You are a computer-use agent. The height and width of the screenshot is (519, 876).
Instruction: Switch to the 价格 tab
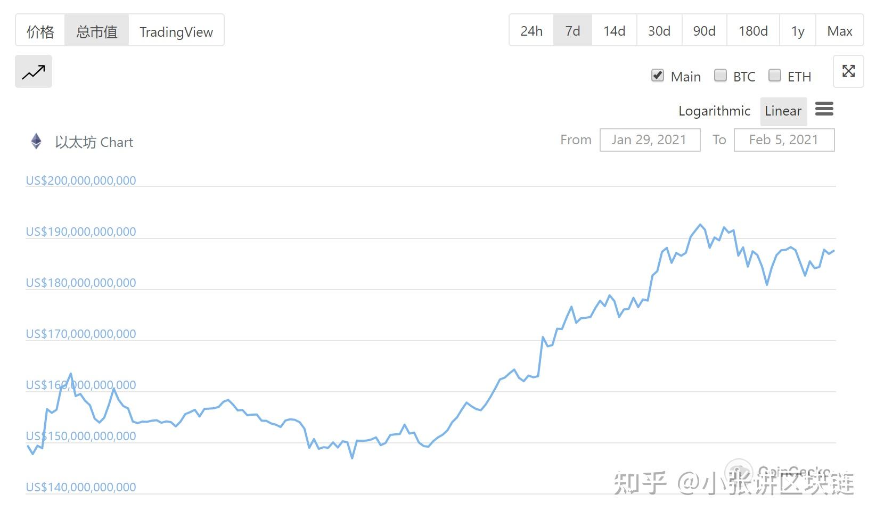[40, 31]
